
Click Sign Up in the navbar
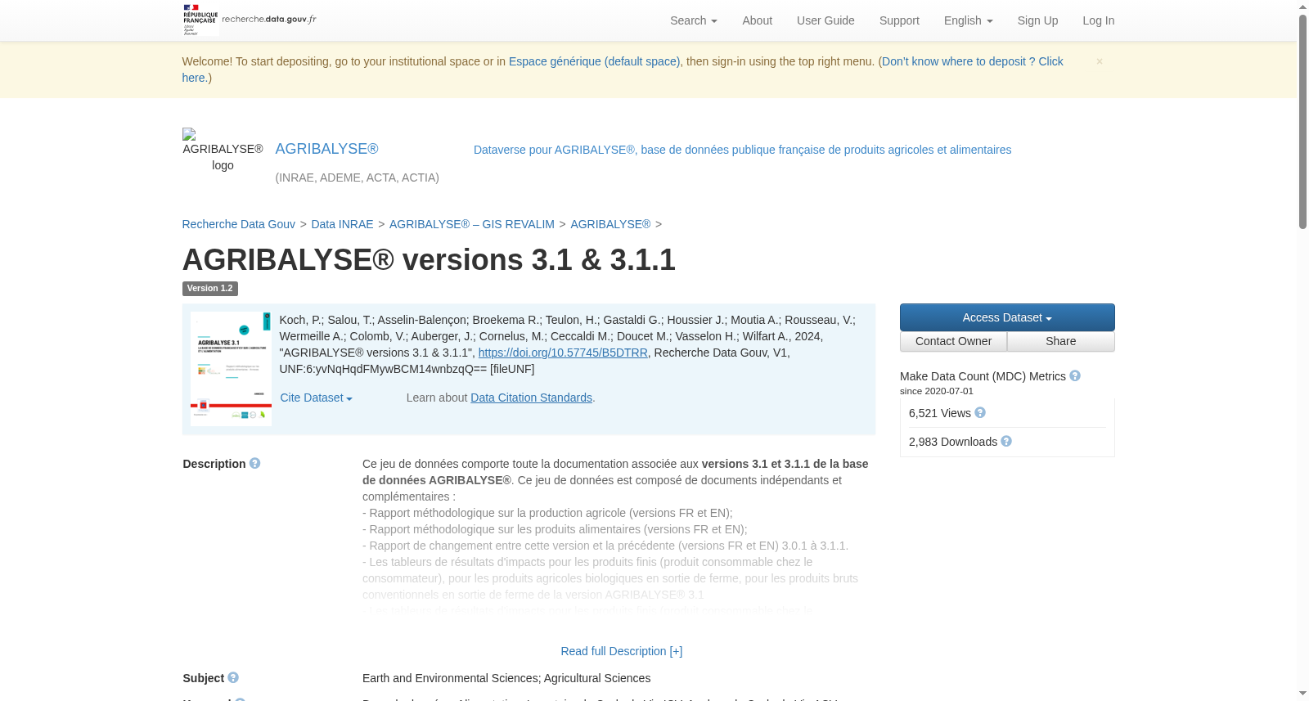1037,20
